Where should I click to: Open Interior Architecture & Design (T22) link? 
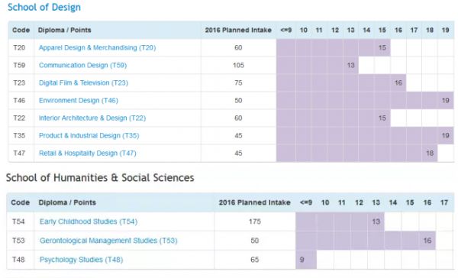(92, 118)
